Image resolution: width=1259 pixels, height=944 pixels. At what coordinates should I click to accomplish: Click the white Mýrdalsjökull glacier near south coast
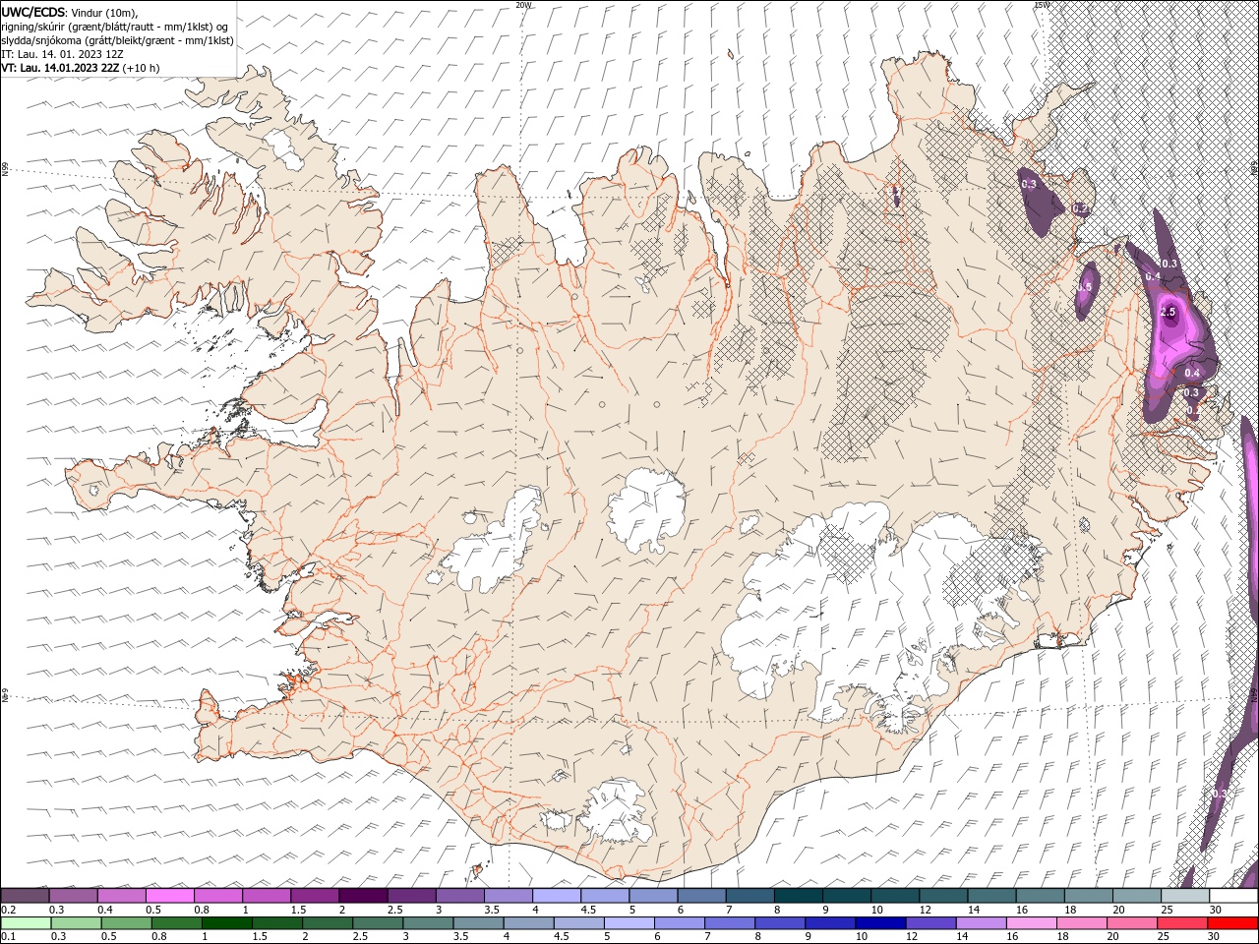(615, 812)
